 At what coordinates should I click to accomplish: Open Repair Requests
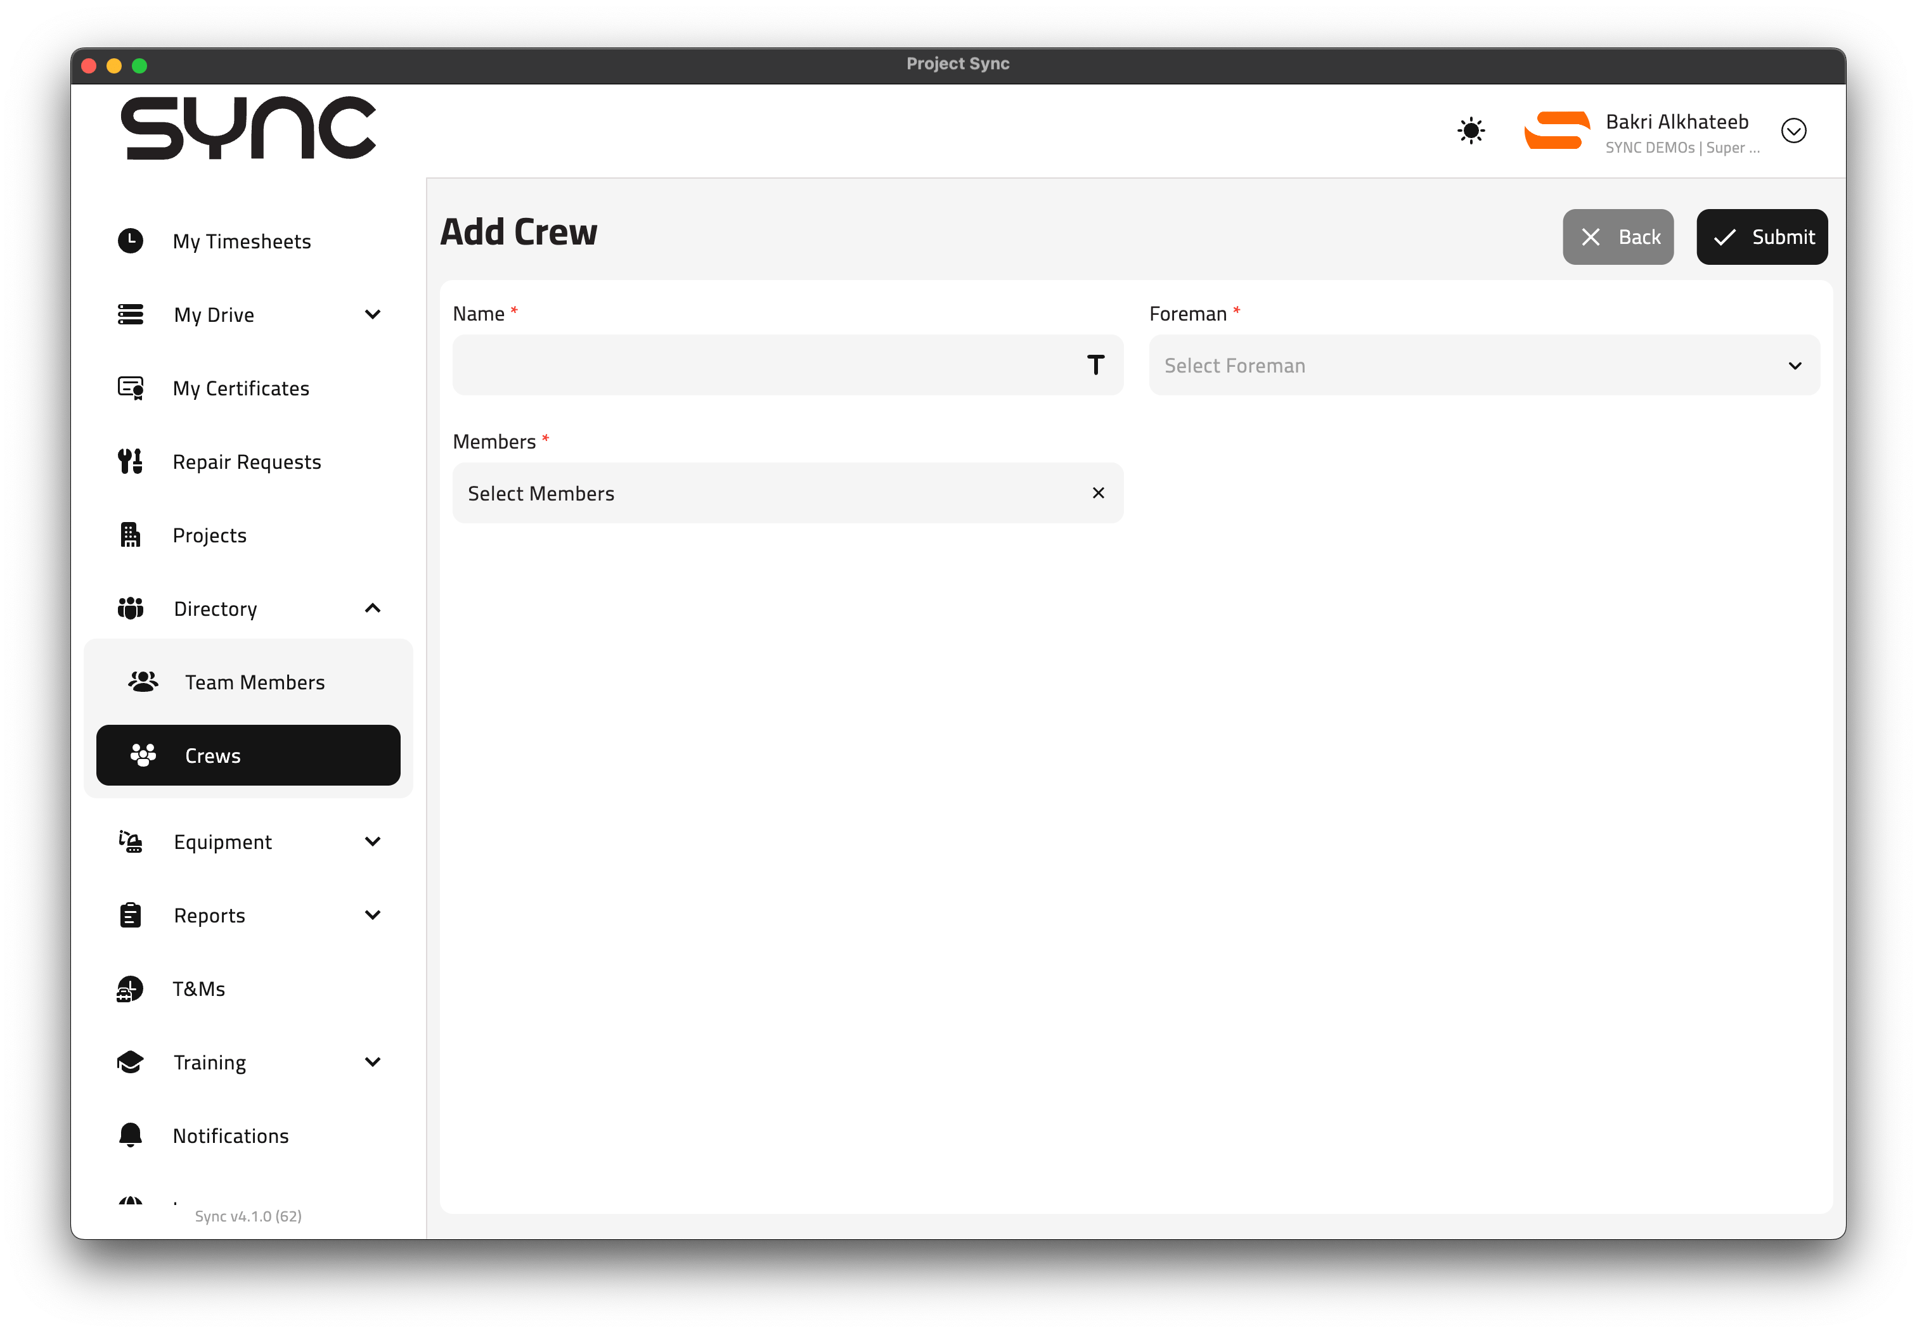point(248,462)
